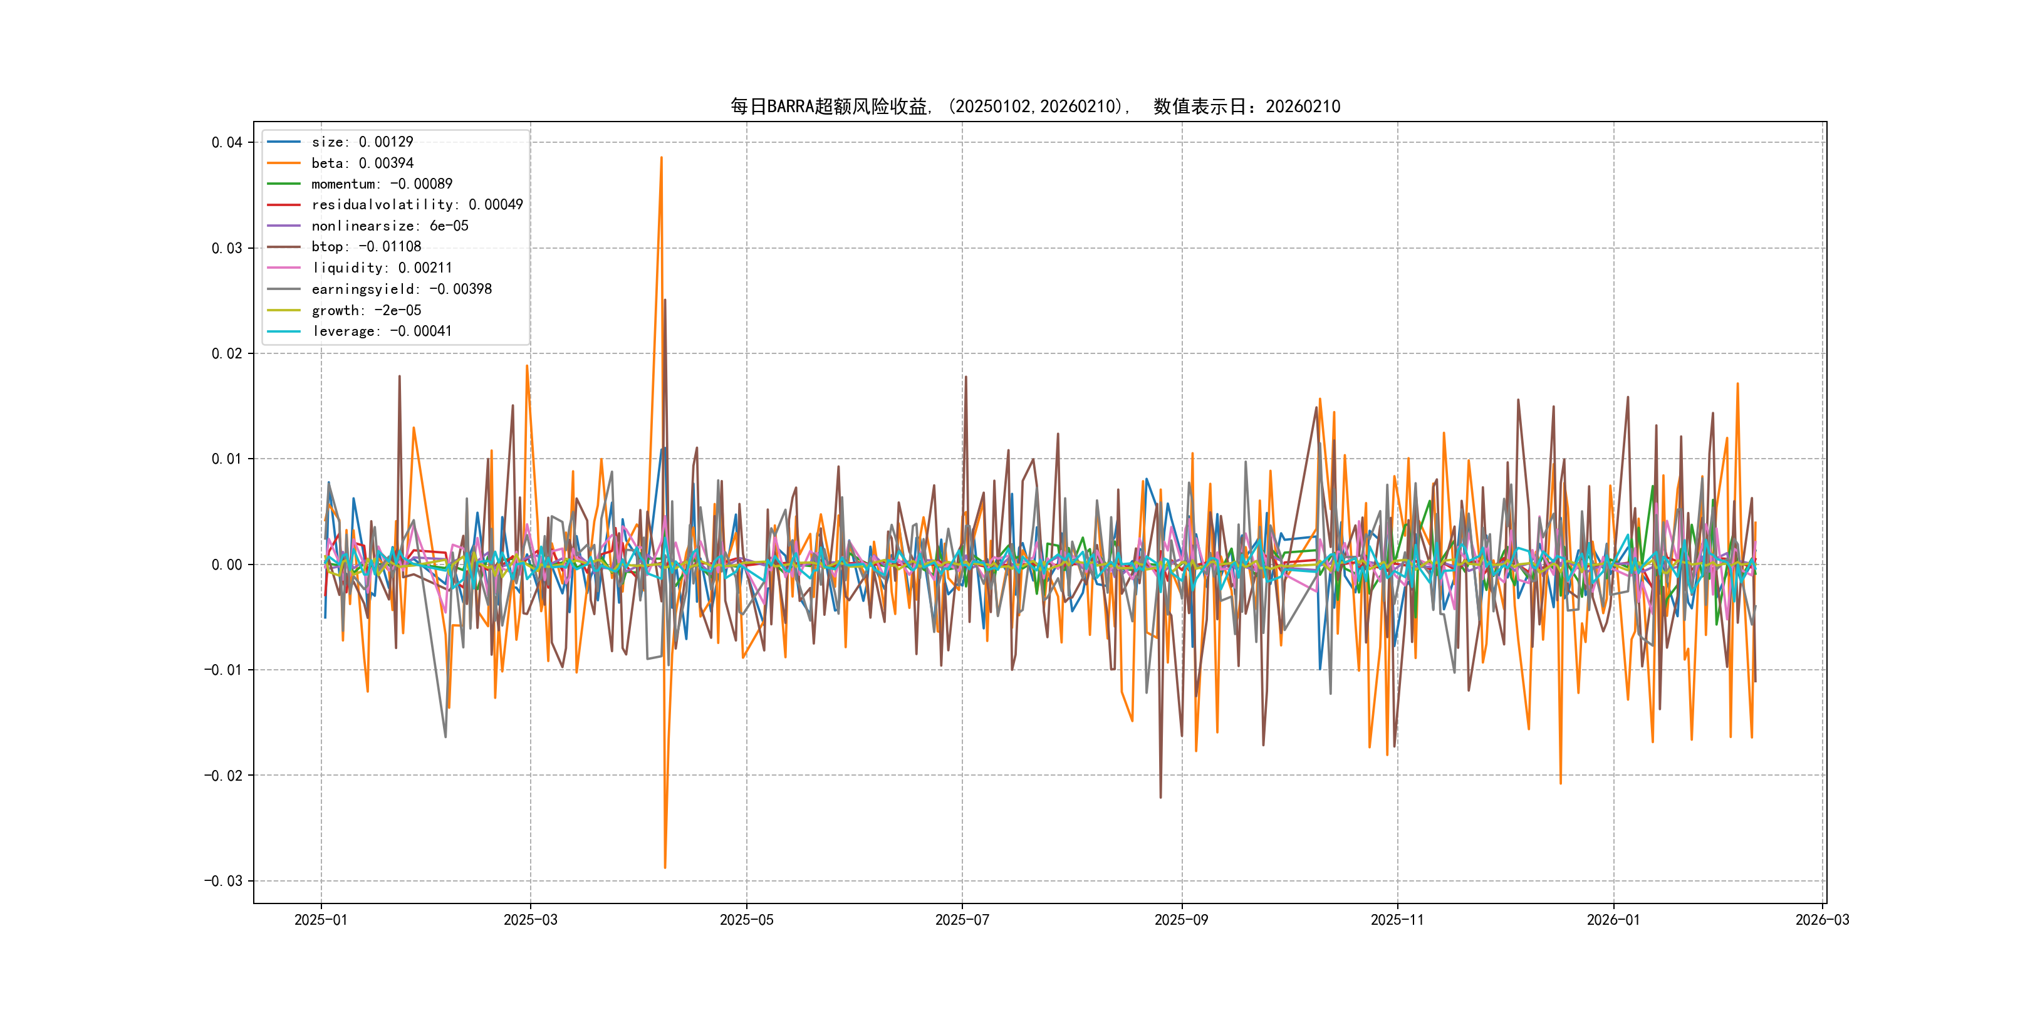Click the tallest orange beta spike peak

pyautogui.click(x=661, y=159)
